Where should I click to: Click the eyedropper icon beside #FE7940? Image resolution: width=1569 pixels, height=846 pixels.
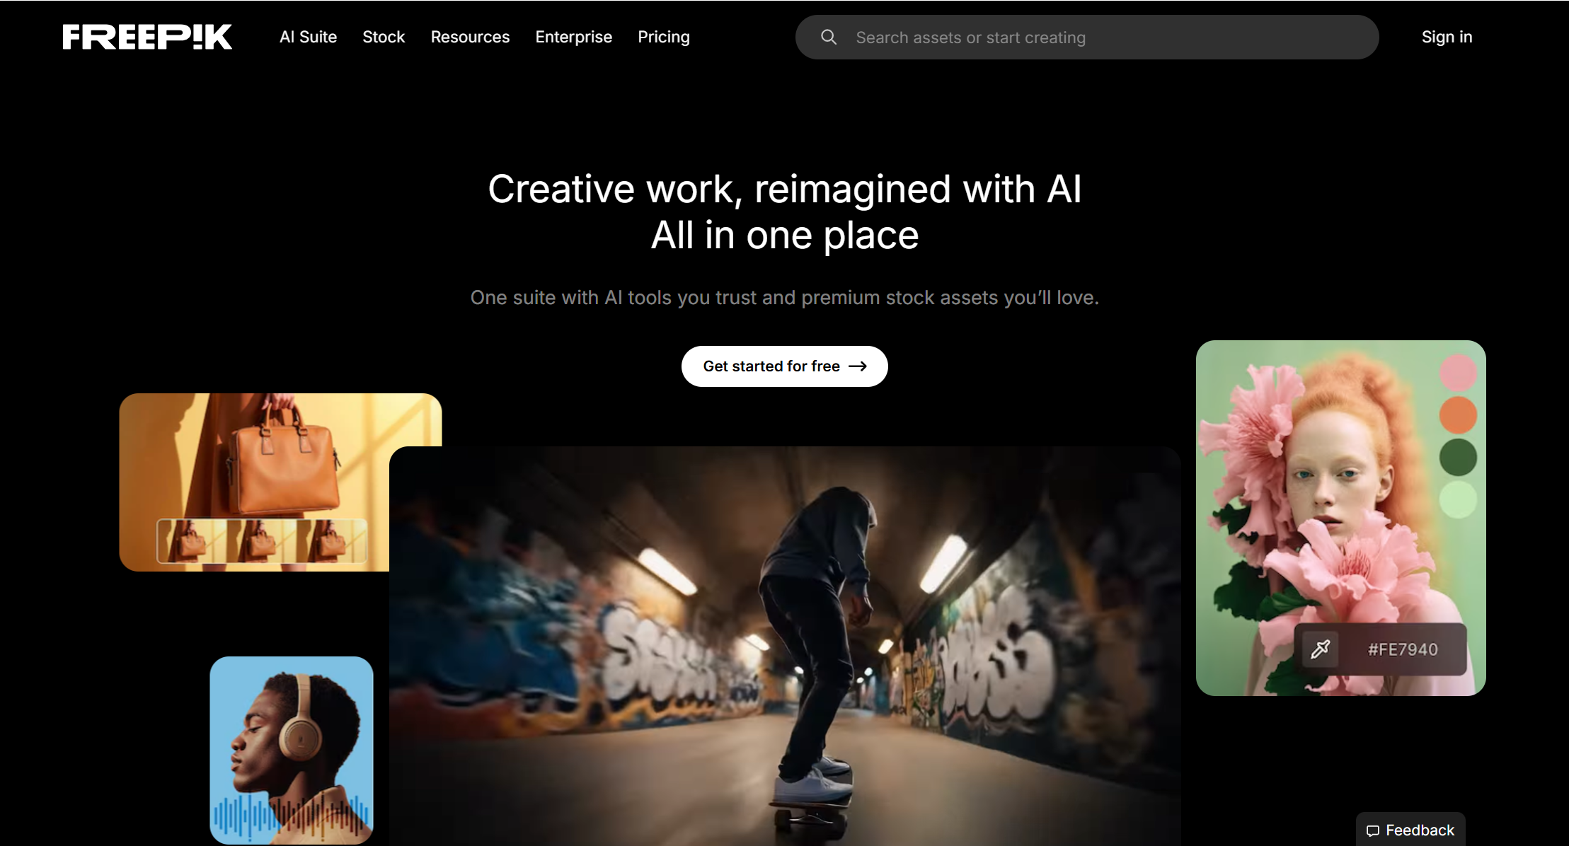pos(1321,649)
